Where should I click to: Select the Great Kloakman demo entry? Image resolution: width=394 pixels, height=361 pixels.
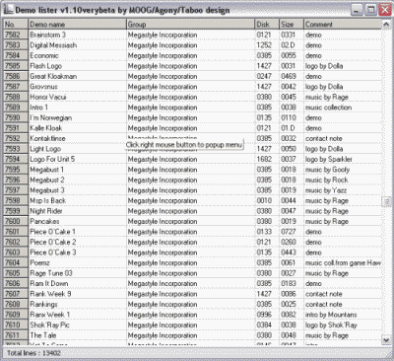click(53, 76)
